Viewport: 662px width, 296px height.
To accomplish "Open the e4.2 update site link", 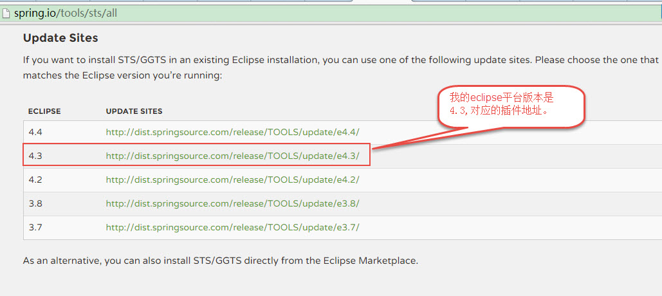I will point(233,180).
